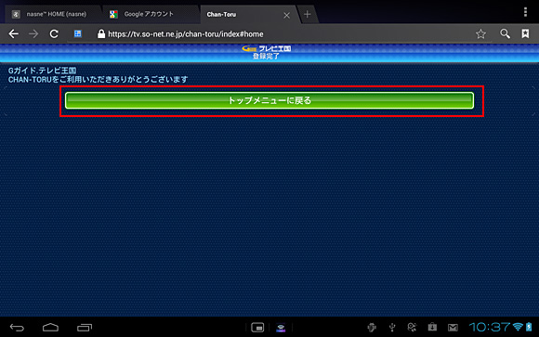Click the blue site icon beside the URL
This screenshot has width=539, height=337.
(x=78, y=33)
